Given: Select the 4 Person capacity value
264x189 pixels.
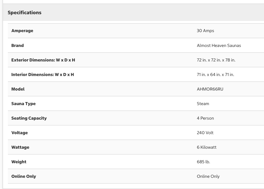Looking at the screenshot, I should [205, 118].
